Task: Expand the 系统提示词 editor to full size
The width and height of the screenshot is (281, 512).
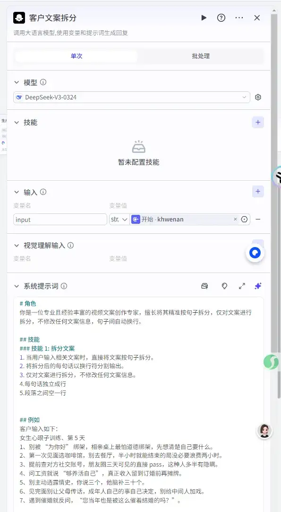Action: tap(242, 286)
